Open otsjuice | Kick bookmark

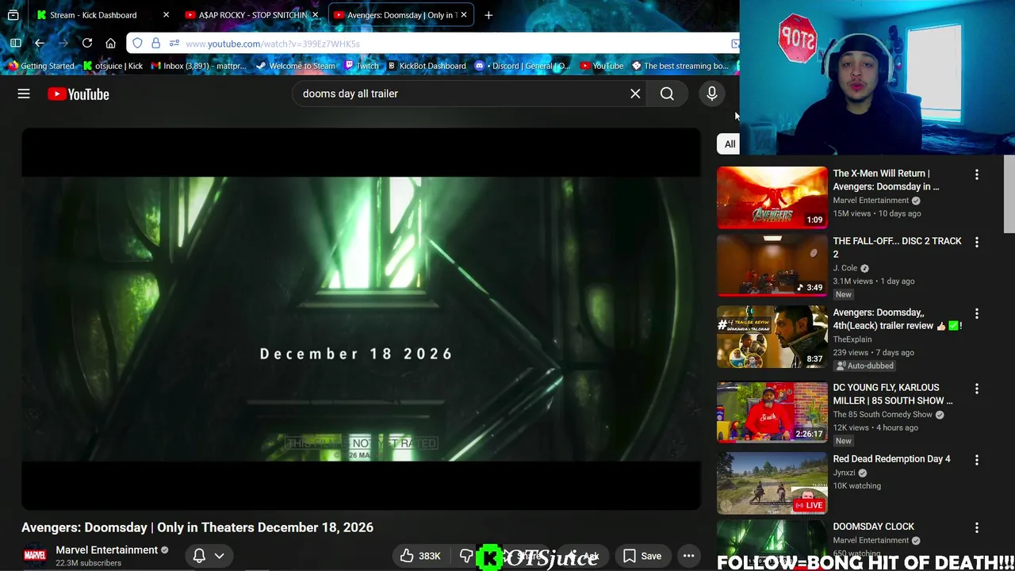coord(113,66)
